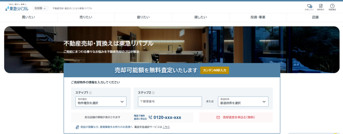The width and height of the screenshot is (343, 134).
Task: Open the 首都圏 region dropdown
Action: [41, 8]
